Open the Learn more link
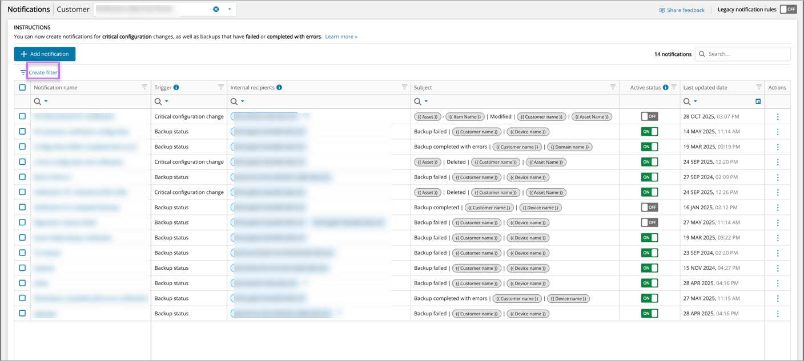The image size is (804, 361). (x=341, y=36)
